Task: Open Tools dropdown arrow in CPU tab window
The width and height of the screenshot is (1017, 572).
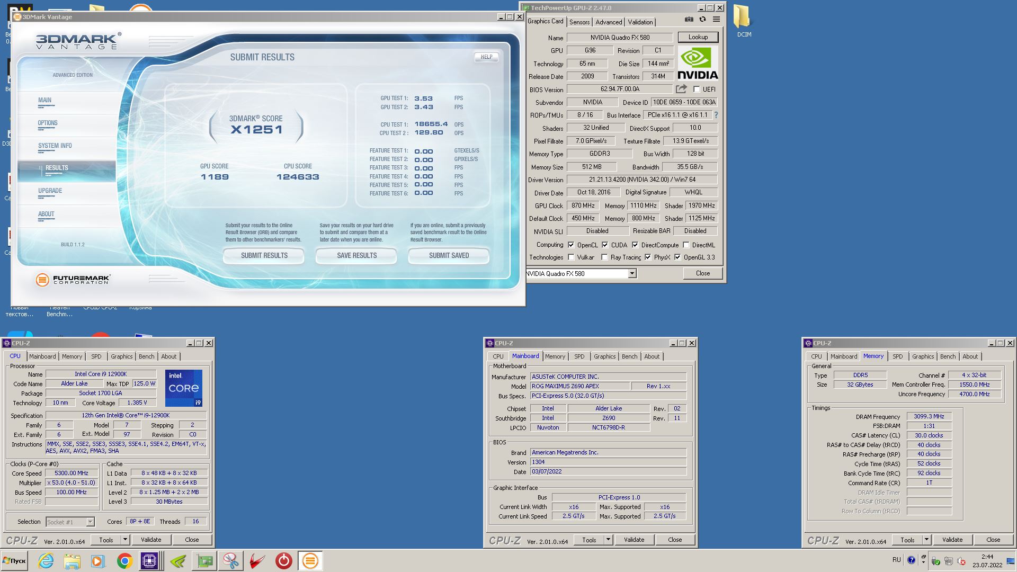Action: (x=126, y=540)
